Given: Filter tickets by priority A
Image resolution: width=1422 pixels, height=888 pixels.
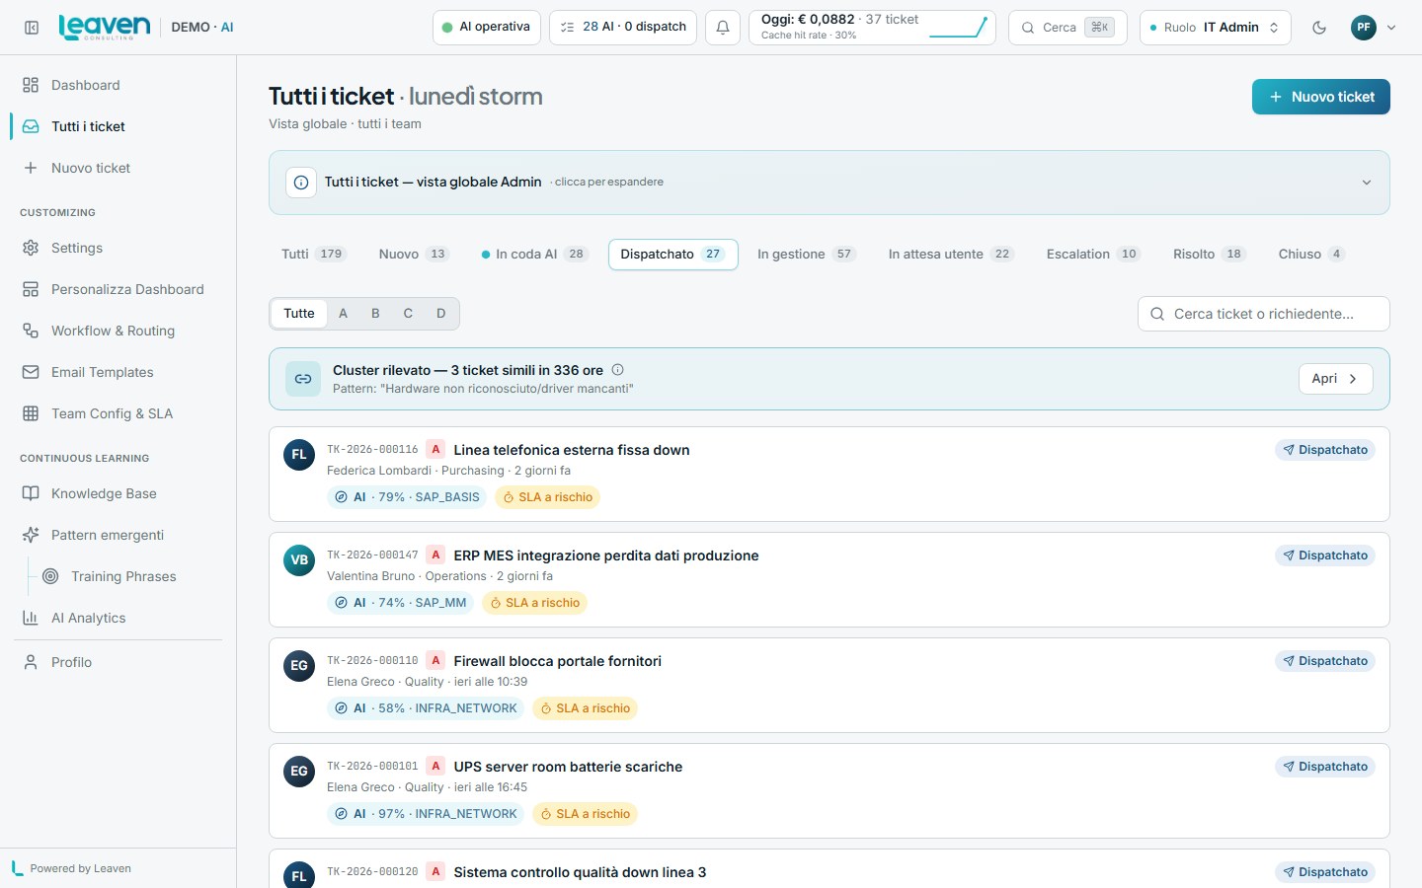Looking at the screenshot, I should pyautogui.click(x=344, y=314).
